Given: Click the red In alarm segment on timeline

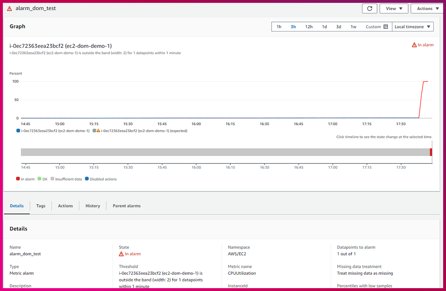Looking at the screenshot, I should click(x=431, y=152).
